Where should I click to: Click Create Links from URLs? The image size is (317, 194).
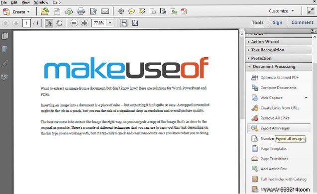click(x=280, y=108)
